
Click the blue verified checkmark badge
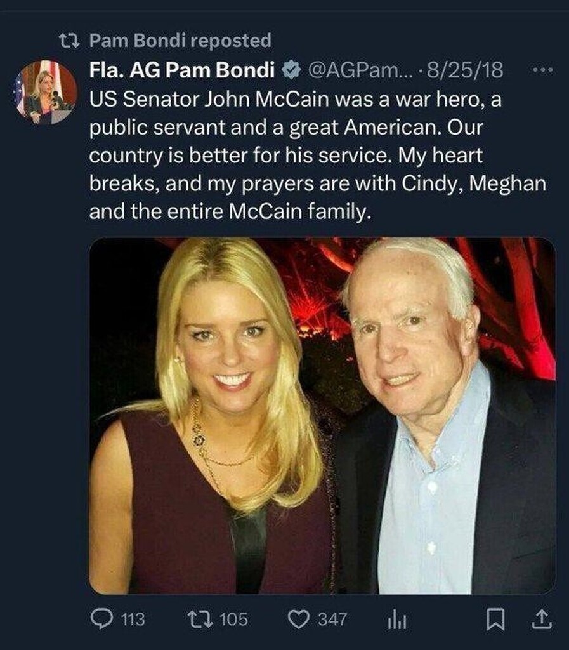[291, 71]
